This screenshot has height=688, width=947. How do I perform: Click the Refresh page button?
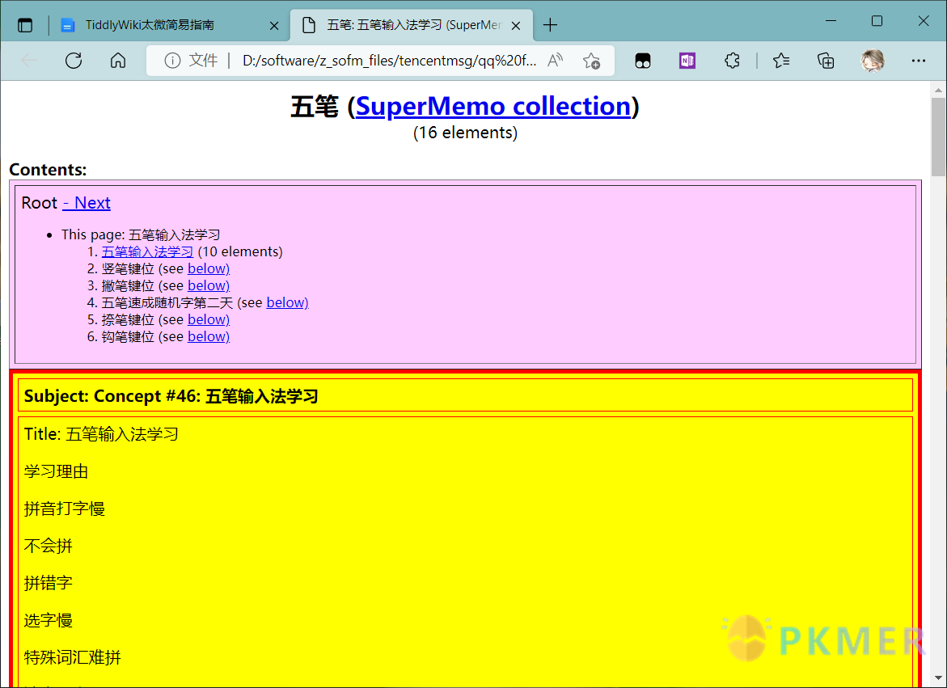click(x=74, y=61)
